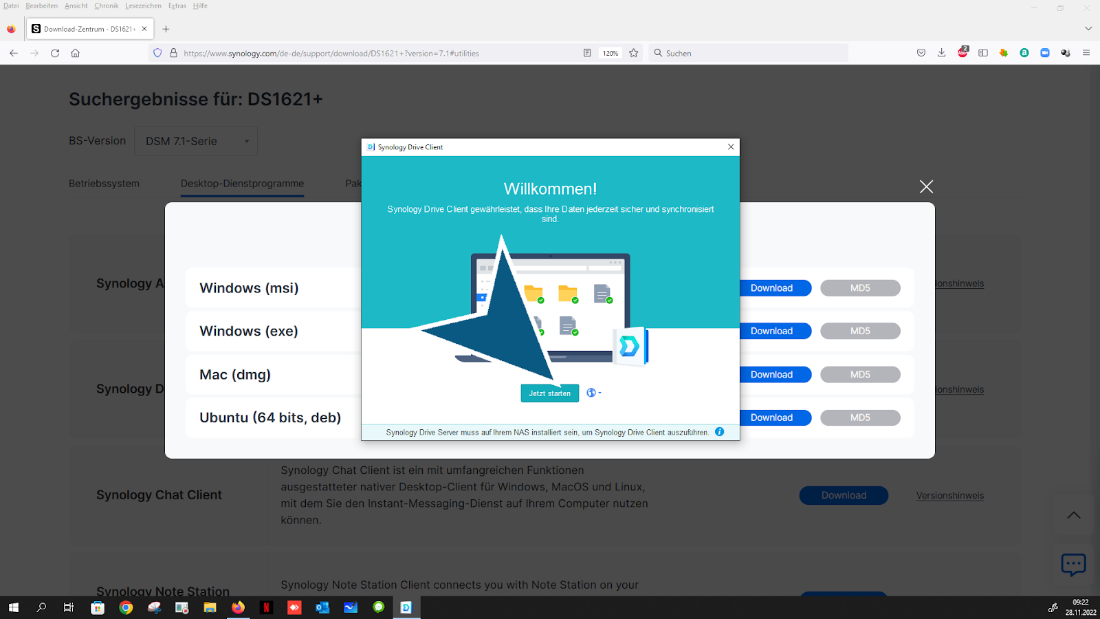Go to the Firefox home page
The image size is (1100, 619).
click(76, 53)
